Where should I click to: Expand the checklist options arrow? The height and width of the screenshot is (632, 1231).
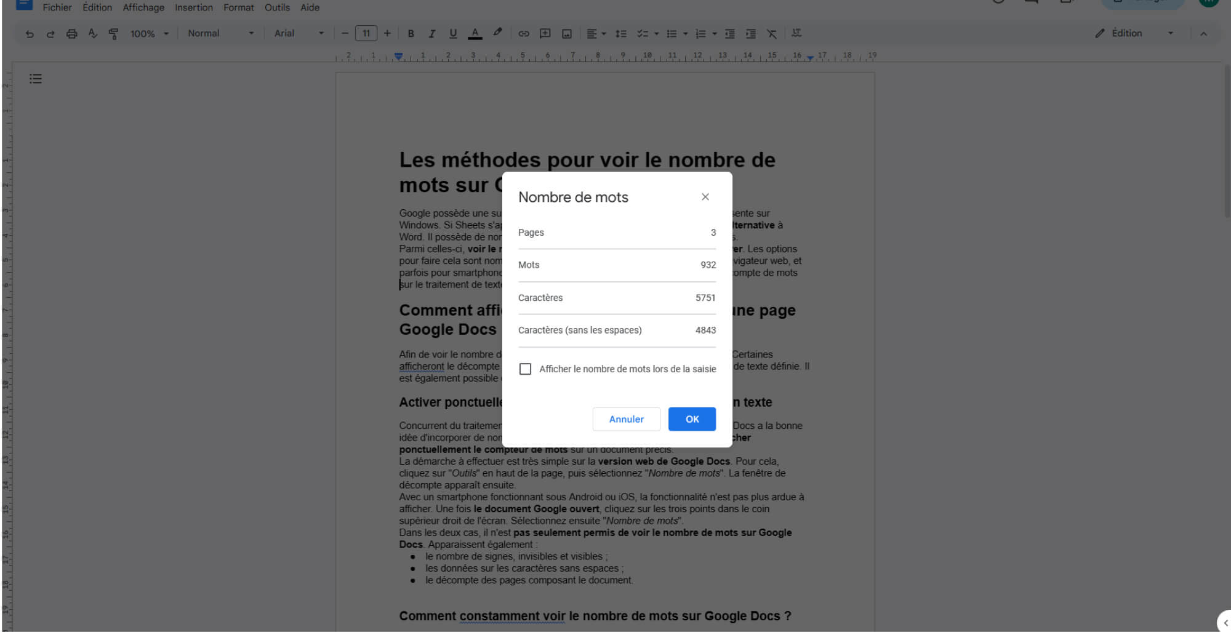(656, 34)
